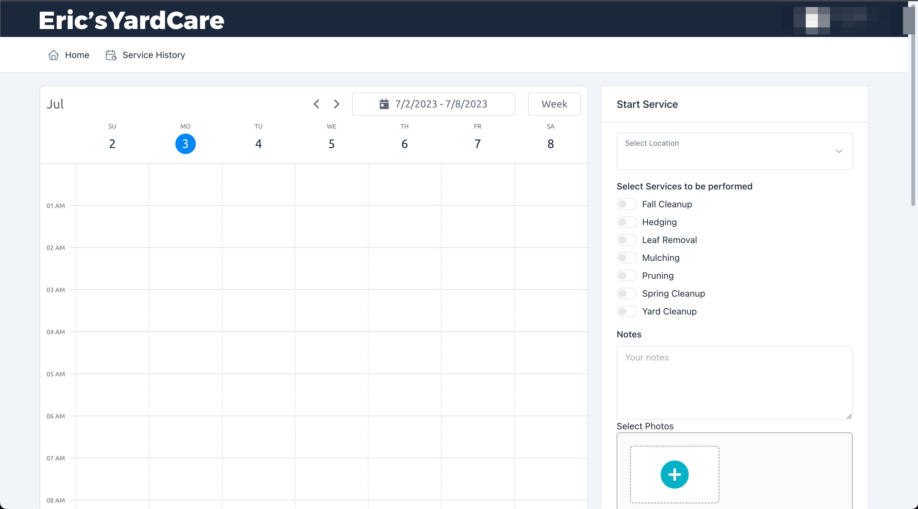Enable the Hedging service switch
Image resolution: width=918 pixels, height=509 pixels.
[627, 222]
